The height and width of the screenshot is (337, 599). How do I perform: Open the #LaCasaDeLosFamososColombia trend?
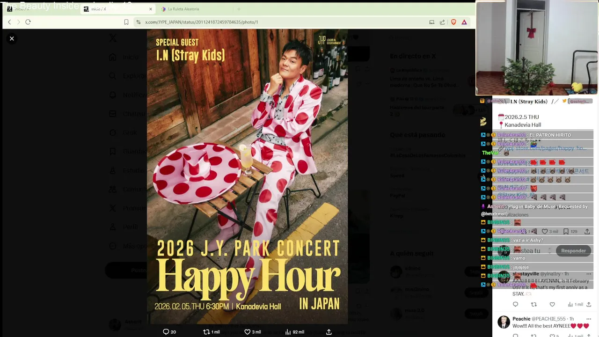pyautogui.click(x=428, y=155)
